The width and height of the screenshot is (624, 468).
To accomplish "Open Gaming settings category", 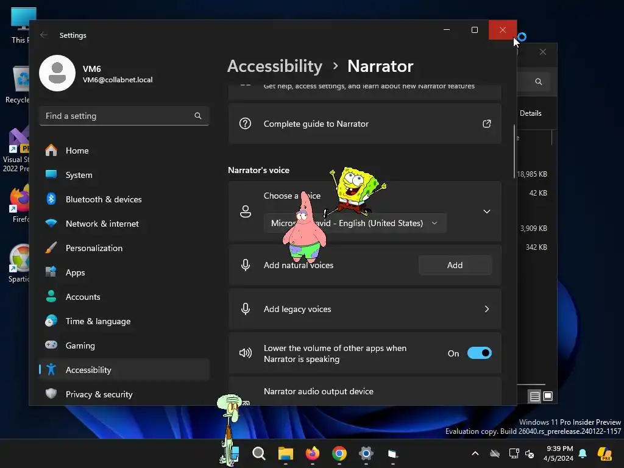I will [x=124, y=346].
